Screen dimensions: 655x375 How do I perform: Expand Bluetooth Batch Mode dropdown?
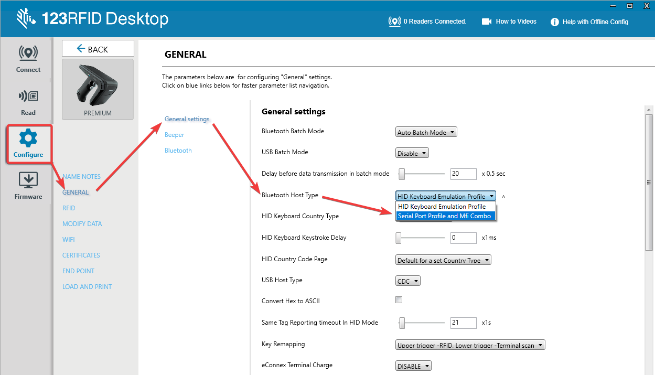tap(426, 132)
